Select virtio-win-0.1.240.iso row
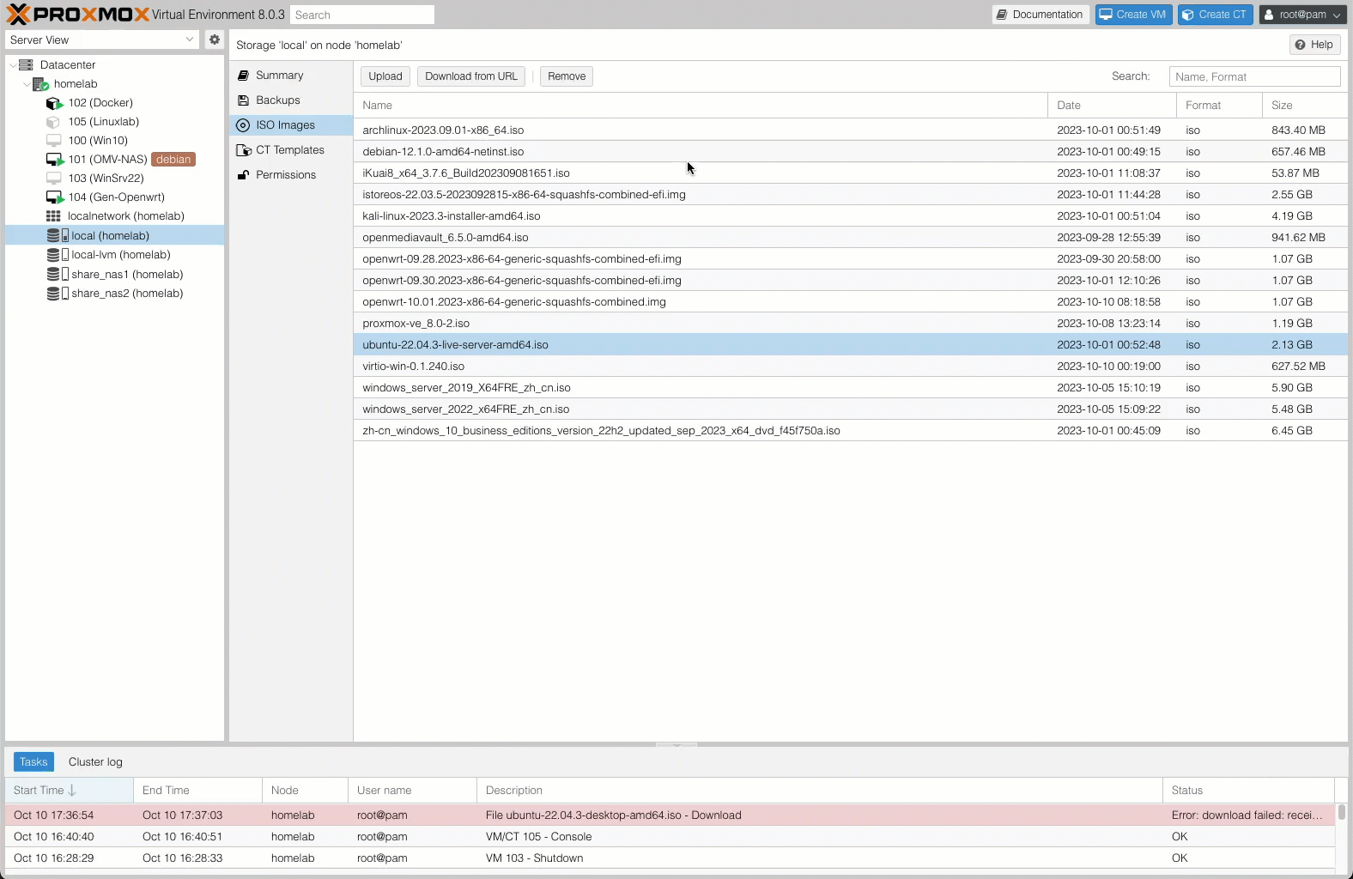The height and width of the screenshot is (879, 1353). click(x=850, y=367)
